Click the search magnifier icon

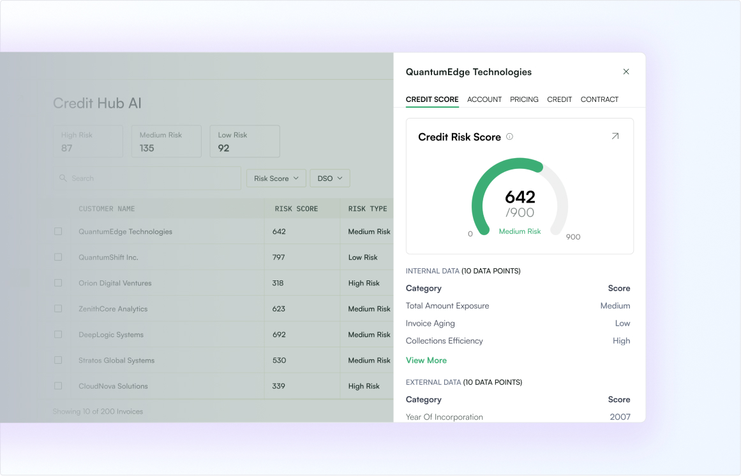pos(63,178)
